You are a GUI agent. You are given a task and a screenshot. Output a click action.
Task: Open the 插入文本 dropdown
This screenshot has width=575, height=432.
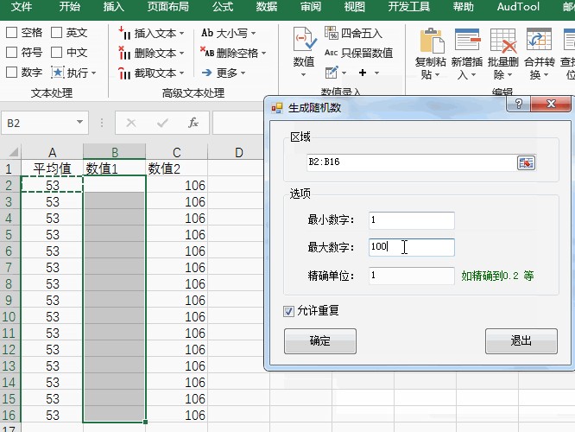tap(151, 34)
